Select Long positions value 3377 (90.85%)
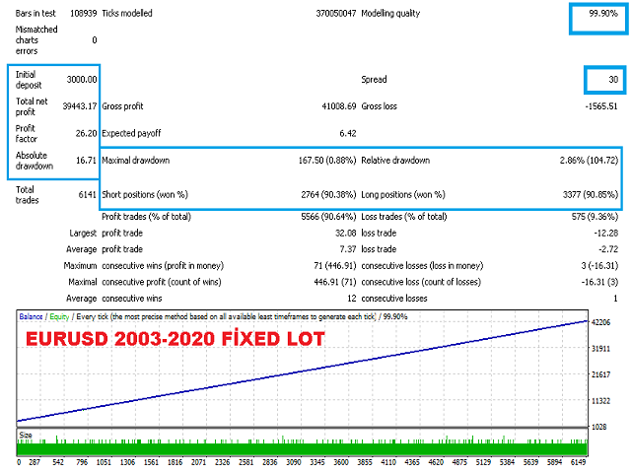 (590, 195)
